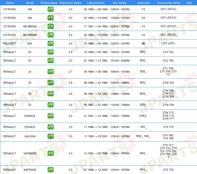Screen dimensions: 197x174
Task: Click petrol icon in Safrane 12.1992 row
Action: 50,153
